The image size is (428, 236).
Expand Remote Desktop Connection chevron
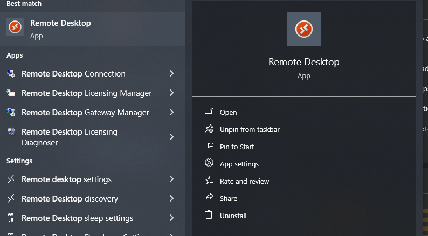pyautogui.click(x=171, y=74)
